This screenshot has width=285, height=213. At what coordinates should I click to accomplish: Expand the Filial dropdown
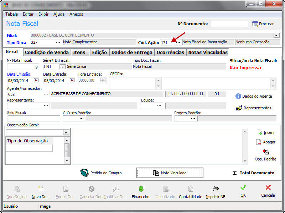(x=276, y=35)
